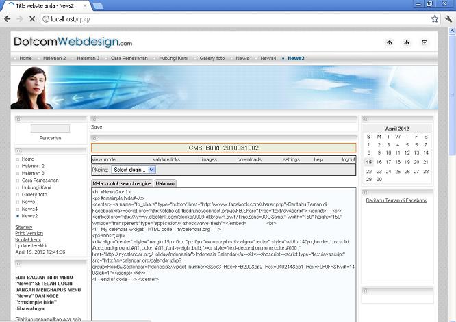The height and width of the screenshot is (322, 456).
Task: Select News2 in left sidebar menu
Action: pyautogui.click(x=29, y=216)
